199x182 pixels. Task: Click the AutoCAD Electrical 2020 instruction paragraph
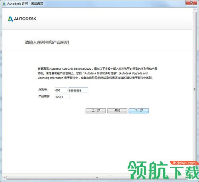point(98,73)
